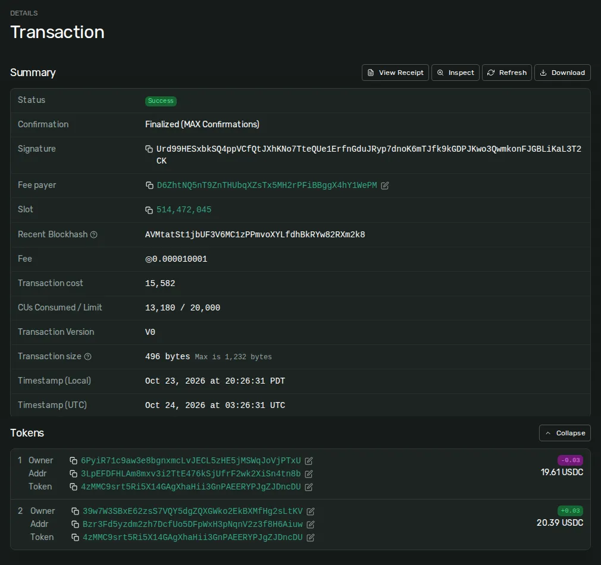Select the 496 bytes size value
The height and width of the screenshot is (565, 601).
coord(167,357)
